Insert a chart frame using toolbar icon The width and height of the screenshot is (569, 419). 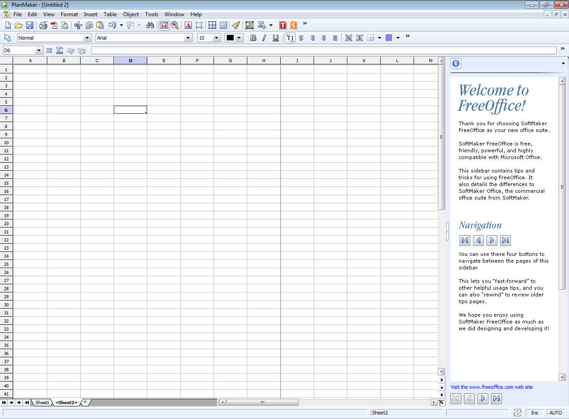tap(250, 25)
